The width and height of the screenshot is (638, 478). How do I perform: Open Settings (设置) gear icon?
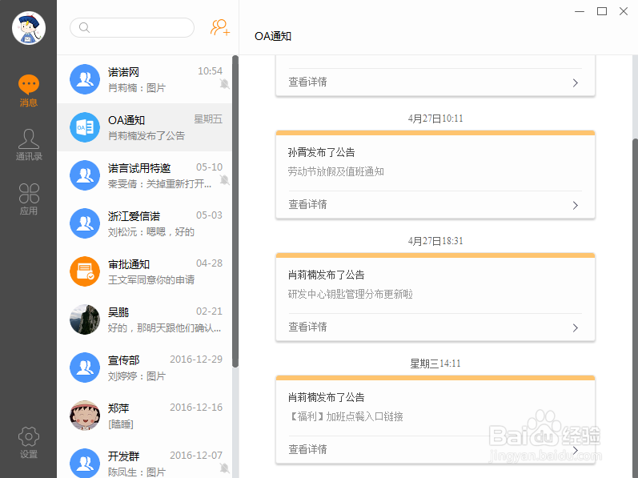tap(29, 442)
